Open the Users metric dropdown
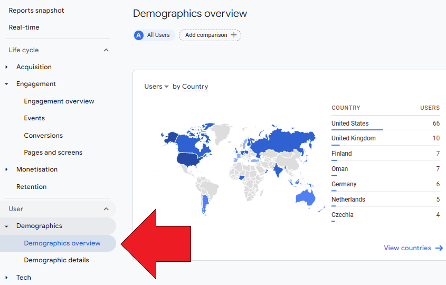Image resolution: width=446 pixels, height=285 pixels. (156, 87)
